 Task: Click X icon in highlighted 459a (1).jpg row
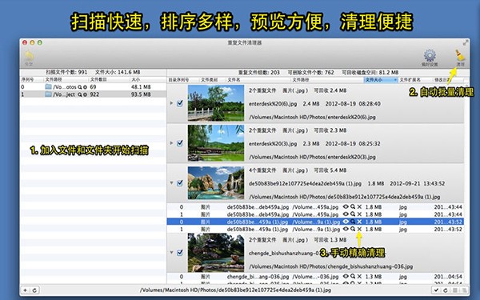(359, 222)
